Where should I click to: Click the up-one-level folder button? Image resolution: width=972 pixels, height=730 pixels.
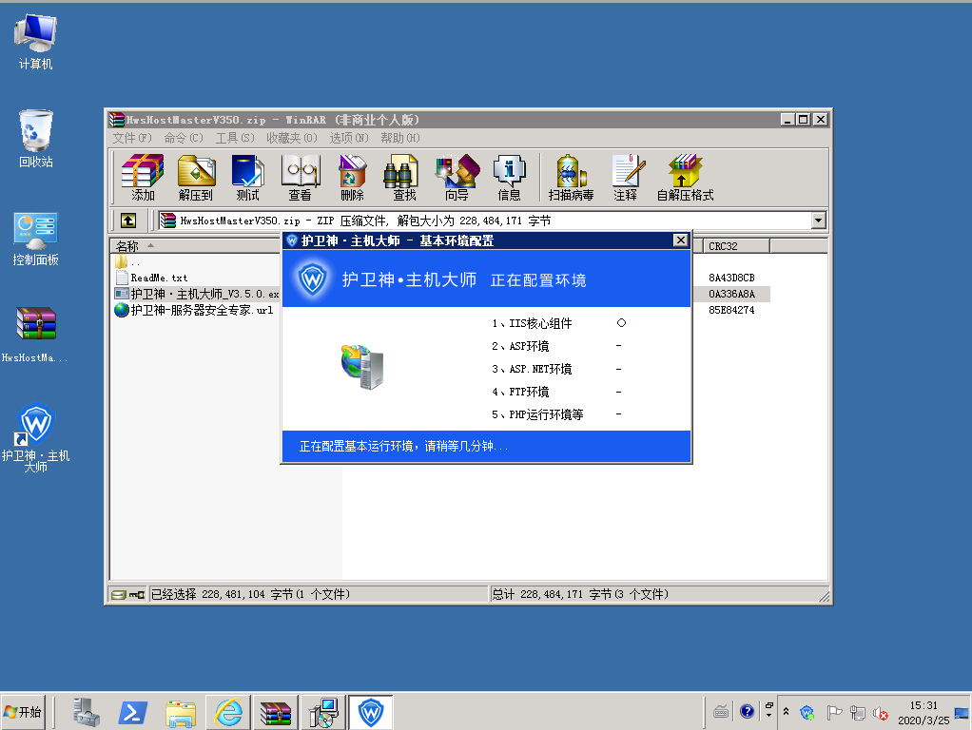click(x=128, y=221)
